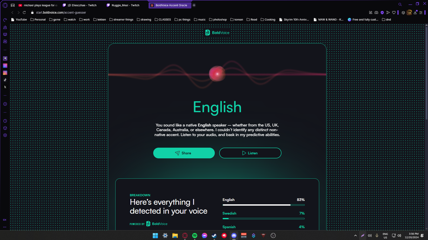This screenshot has width=428, height=240.
Task: Open the MAW & WANG bookmark
Action: coord(328,20)
